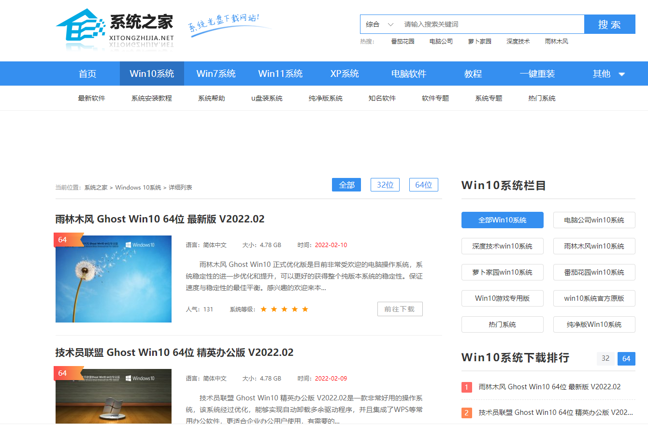Open the 纯净版Win10系统 category
This screenshot has height=426, width=648.
(594, 324)
